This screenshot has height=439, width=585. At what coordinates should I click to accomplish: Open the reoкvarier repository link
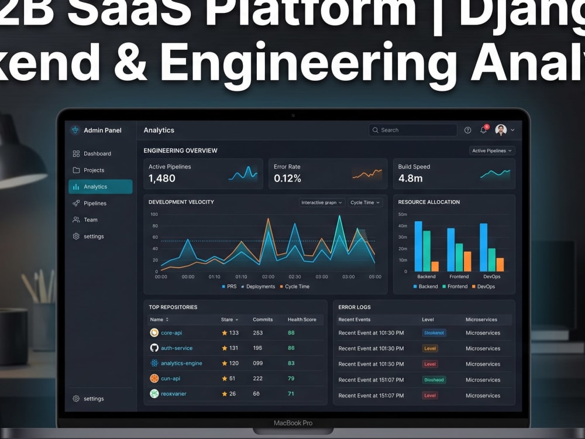coord(174,394)
